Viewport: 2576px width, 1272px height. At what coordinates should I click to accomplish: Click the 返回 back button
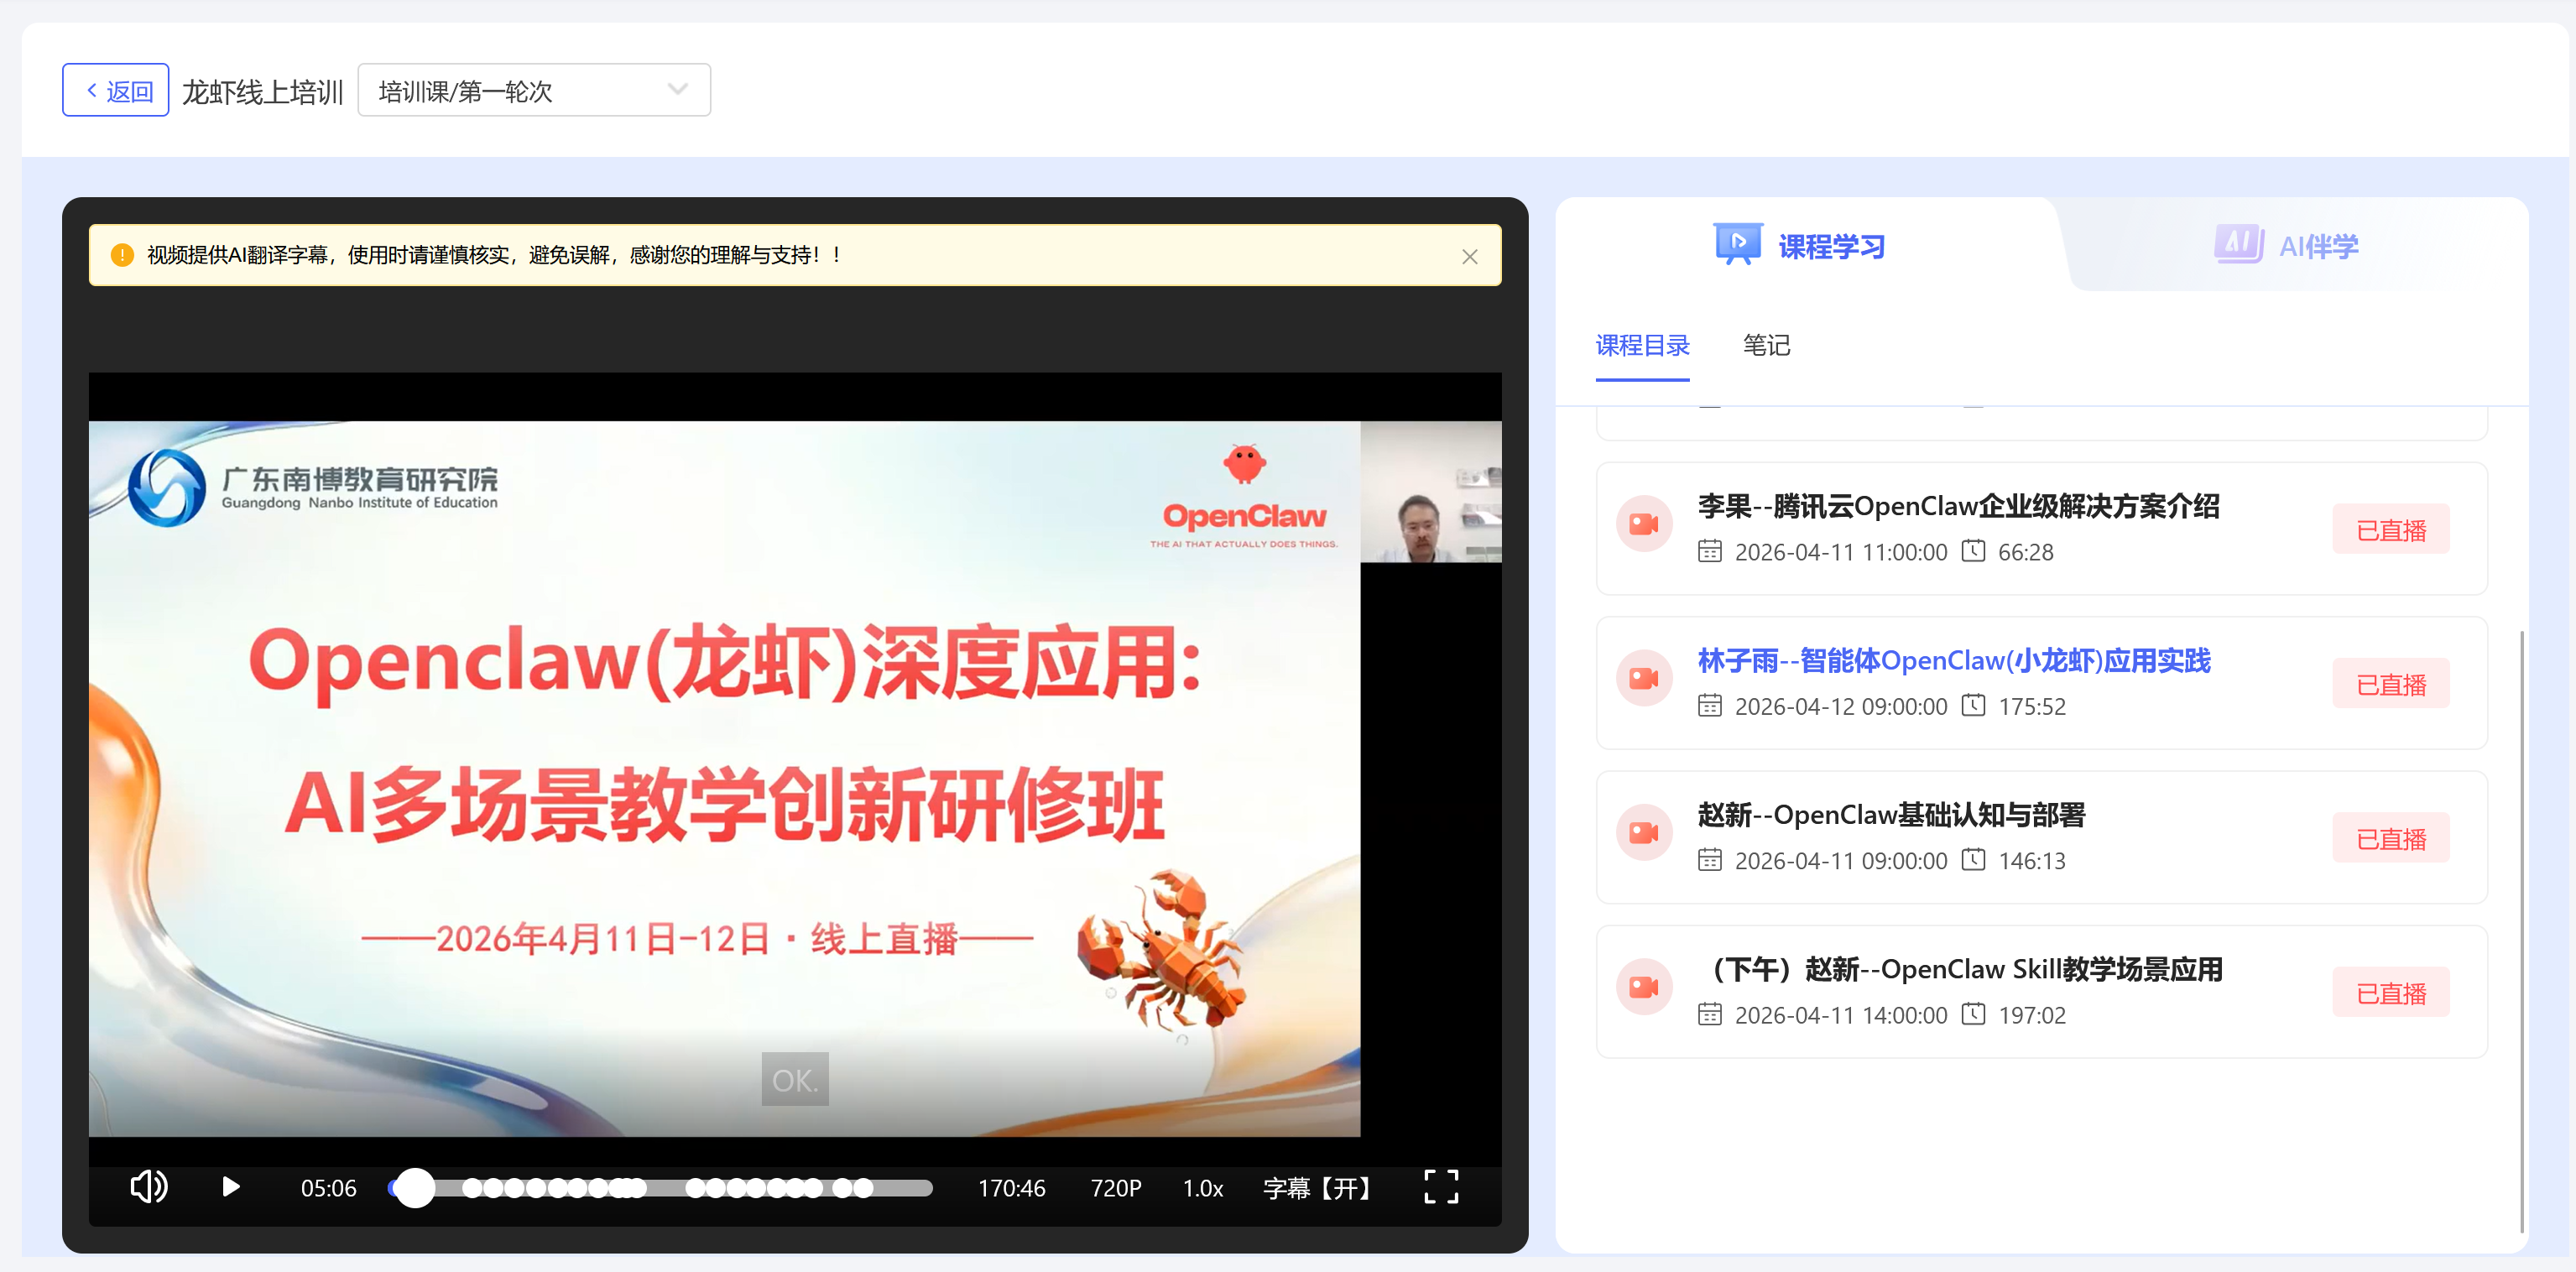tap(116, 91)
